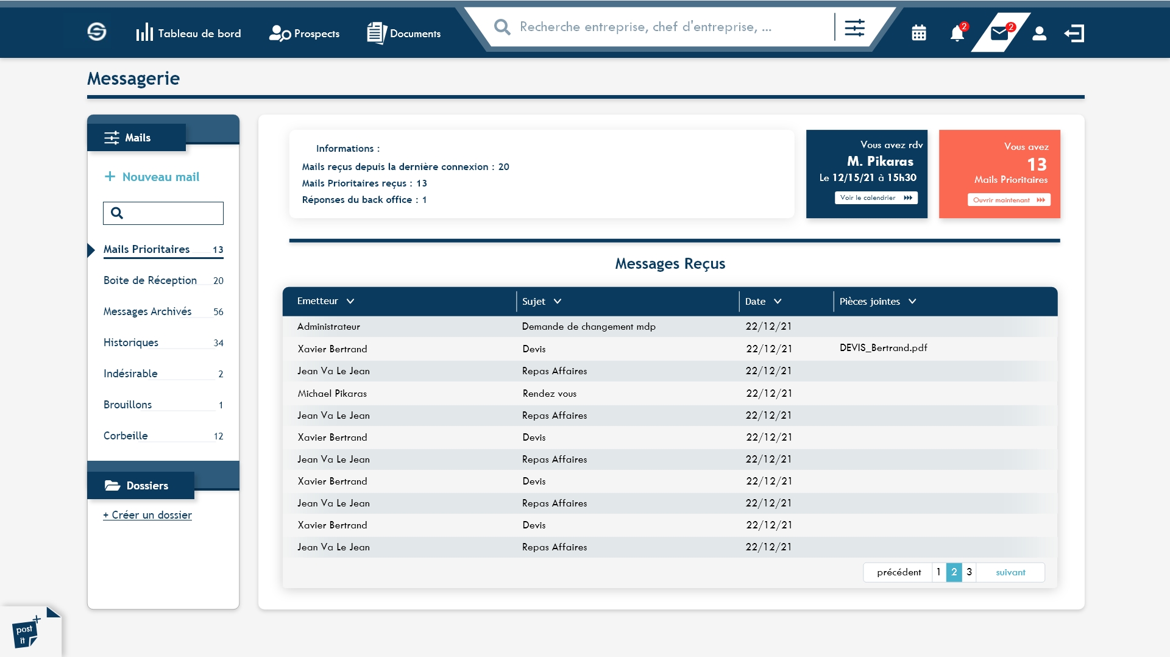The image size is (1170, 657).
Task: Click the Mails panel header
Action: click(x=136, y=138)
